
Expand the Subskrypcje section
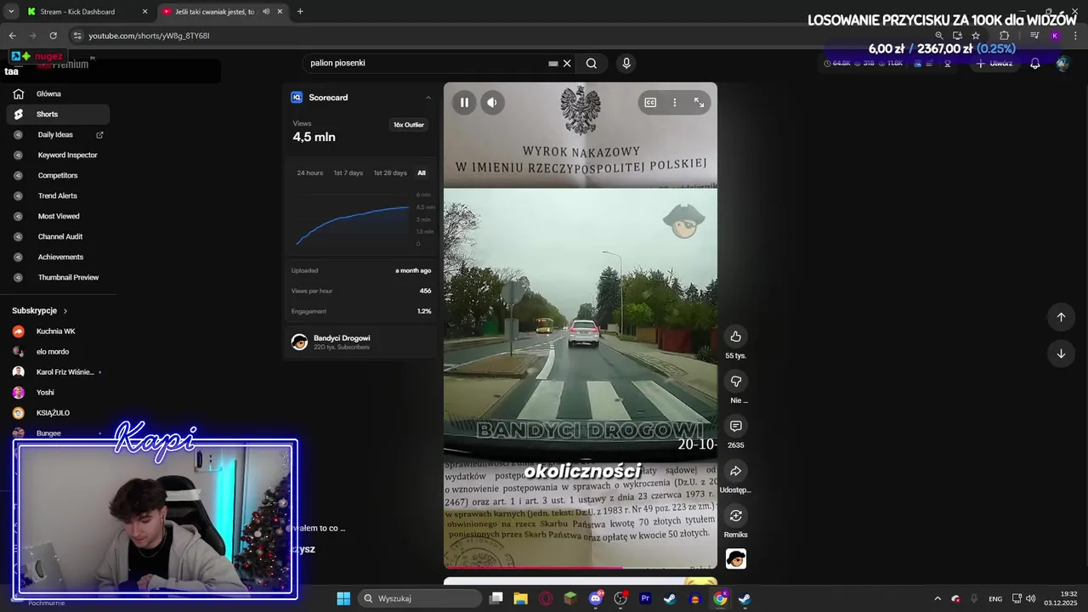point(40,310)
